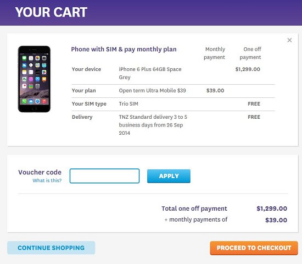Image resolution: width=302 pixels, height=264 pixels.
Task: Click the $1,299.00 device one off price
Action: [x=248, y=69]
